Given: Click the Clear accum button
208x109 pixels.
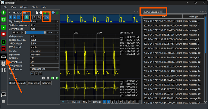Looking at the screenshot, I should point(34,83).
